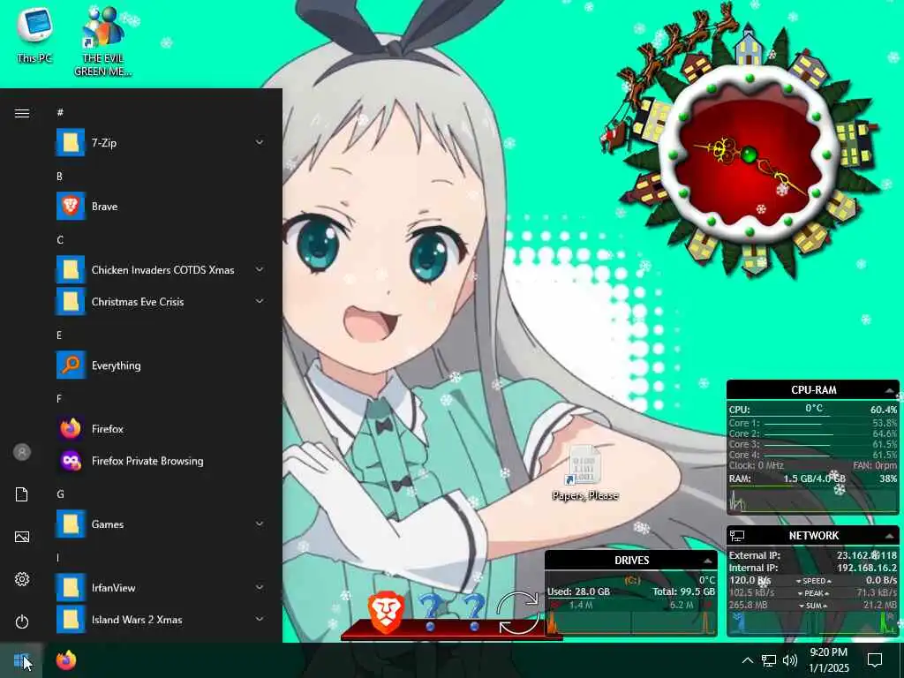Open the network tray icon
904x678 pixels.
coord(769,660)
